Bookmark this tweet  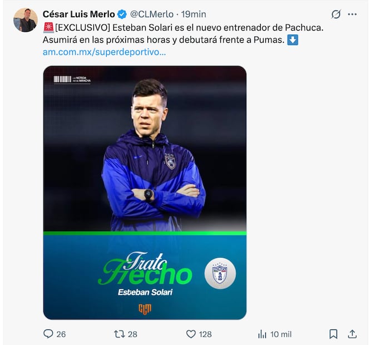click(x=333, y=334)
